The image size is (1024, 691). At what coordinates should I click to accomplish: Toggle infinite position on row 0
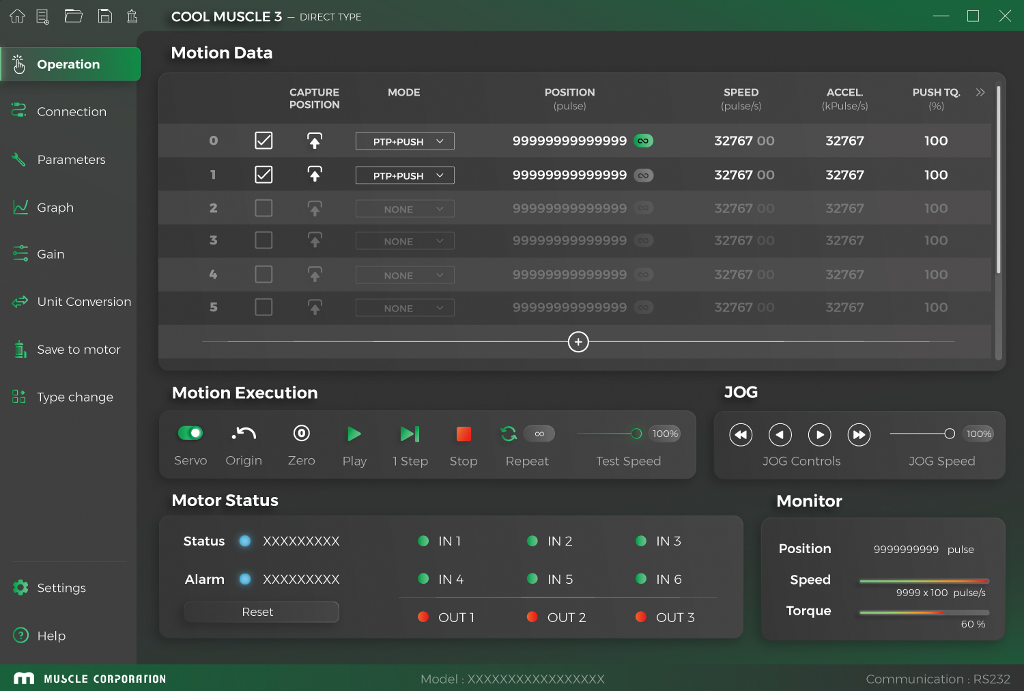click(x=643, y=141)
